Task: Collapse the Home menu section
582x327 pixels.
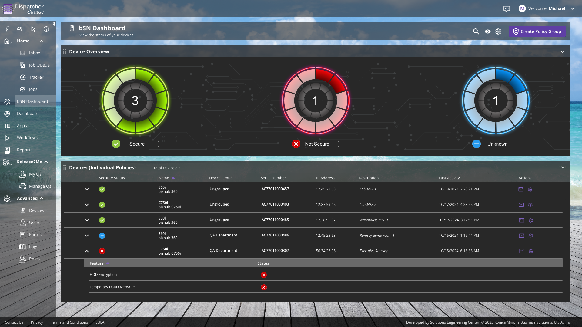Action: [x=42, y=41]
